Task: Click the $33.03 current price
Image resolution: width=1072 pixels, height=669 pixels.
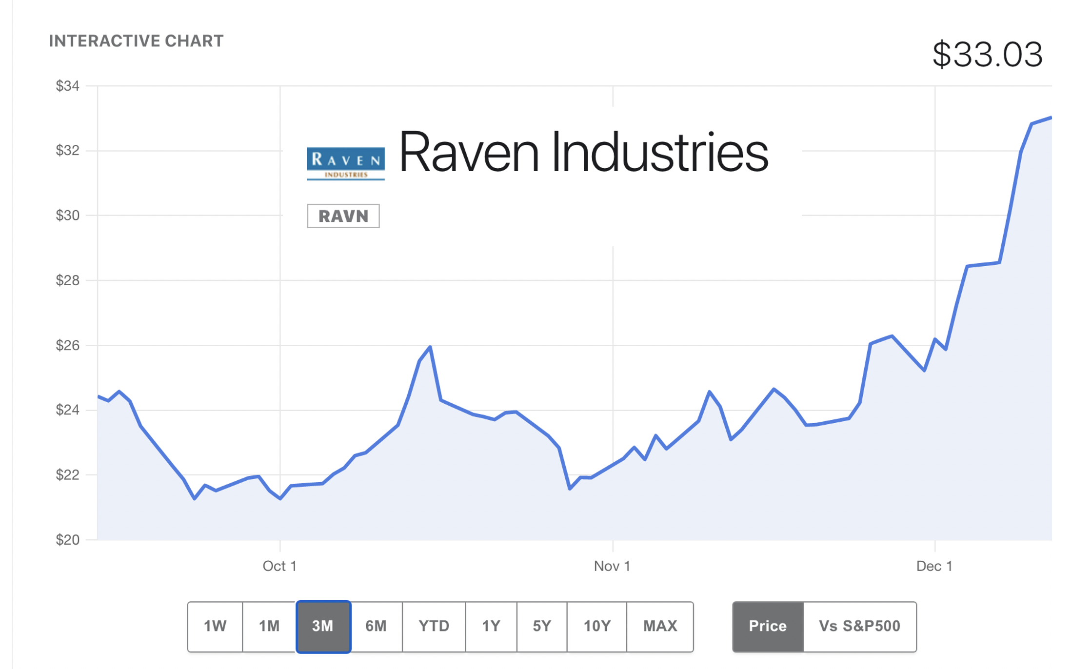Action: point(988,54)
